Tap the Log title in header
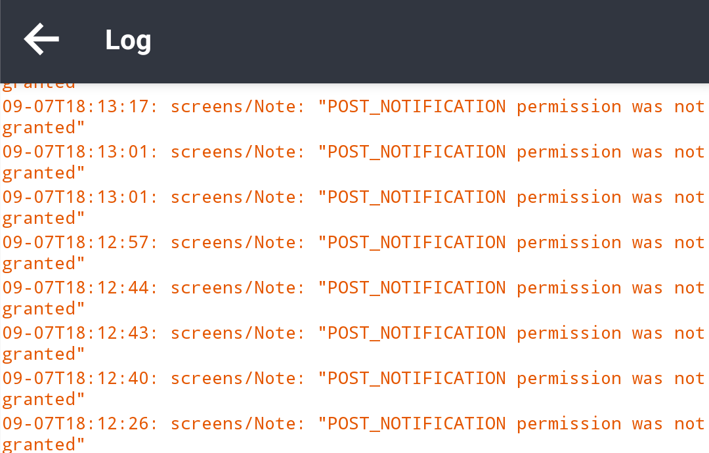Screen dimensions: 709x453 (x=127, y=40)
